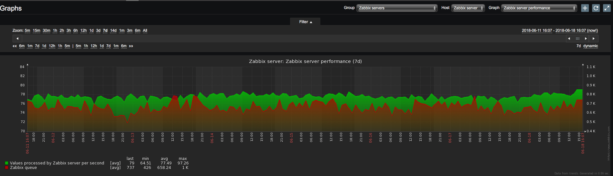
Task: Click the »» jump-forward navigation link
Action: coord(131,46)
